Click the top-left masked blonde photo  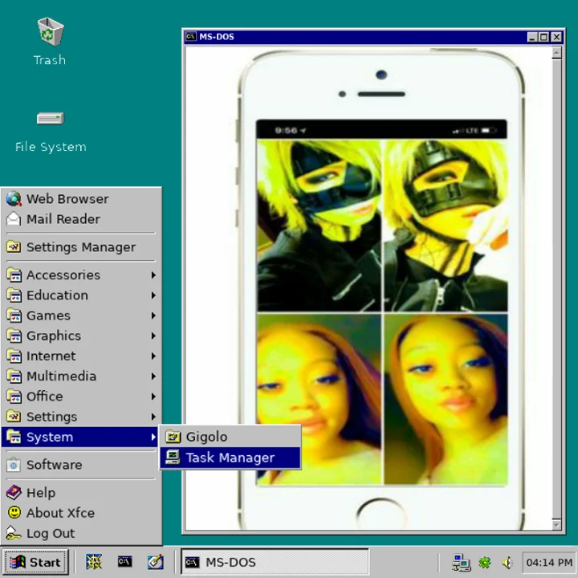point(319,226)
